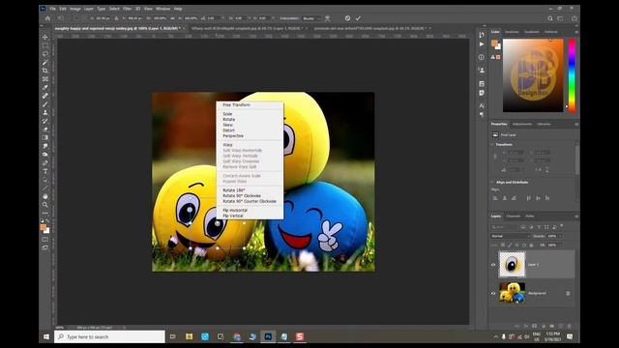
Task: Click the foreground color swatch in toolbar
Action: tap(44, 227)
